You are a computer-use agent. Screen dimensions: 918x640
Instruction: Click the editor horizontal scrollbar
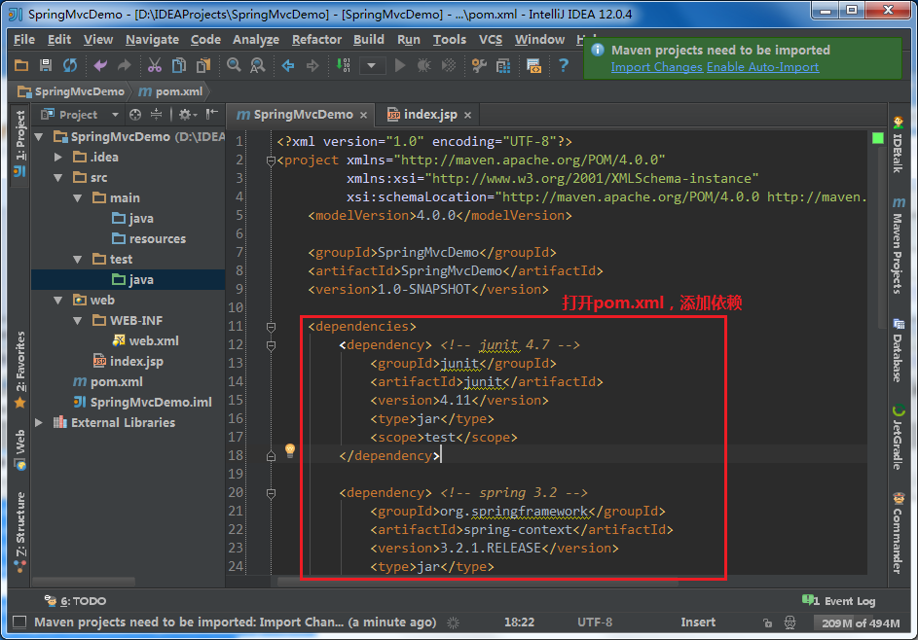477,582
